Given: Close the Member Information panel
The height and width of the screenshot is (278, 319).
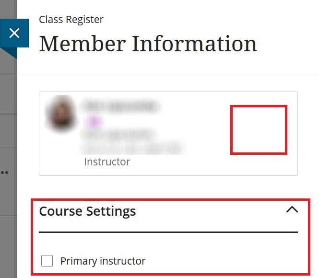Looking at the screenshot, I should click(x=14, y=33).
